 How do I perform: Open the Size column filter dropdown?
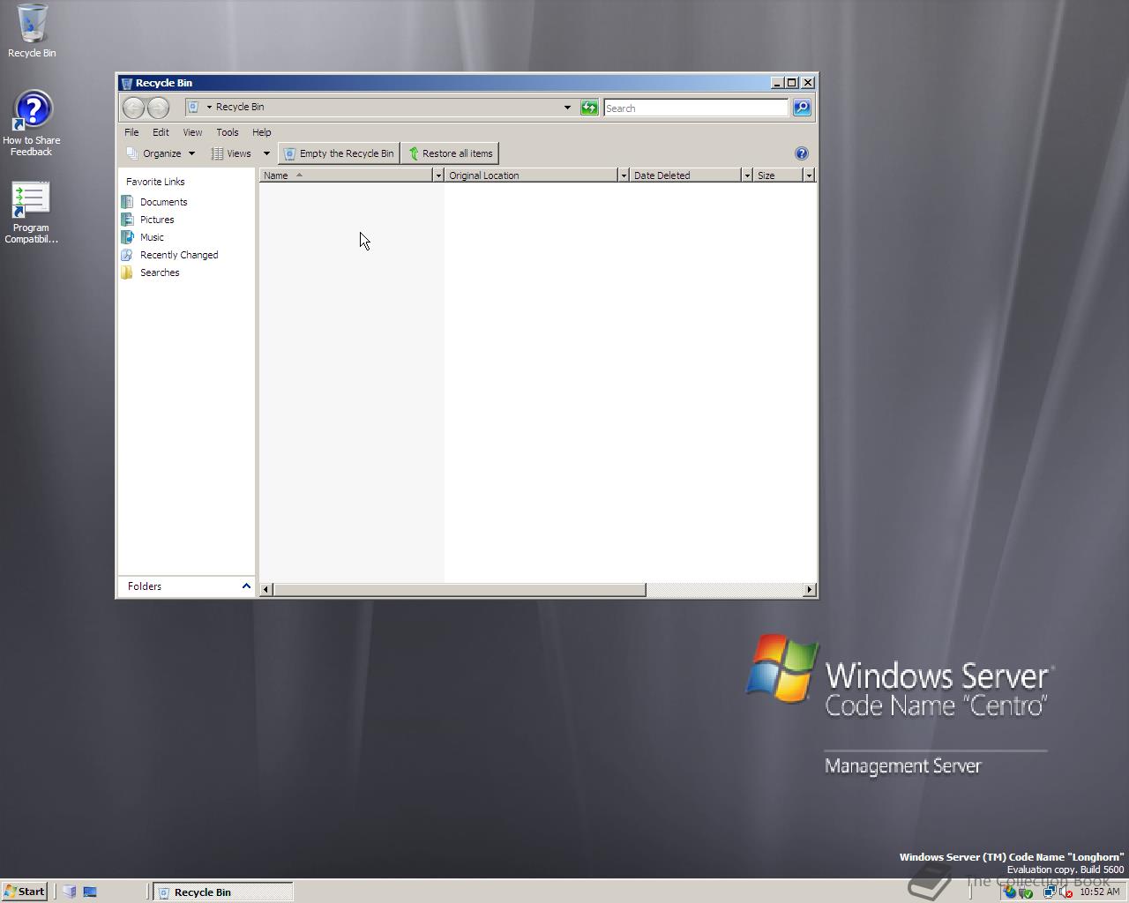tap(808, 175)
